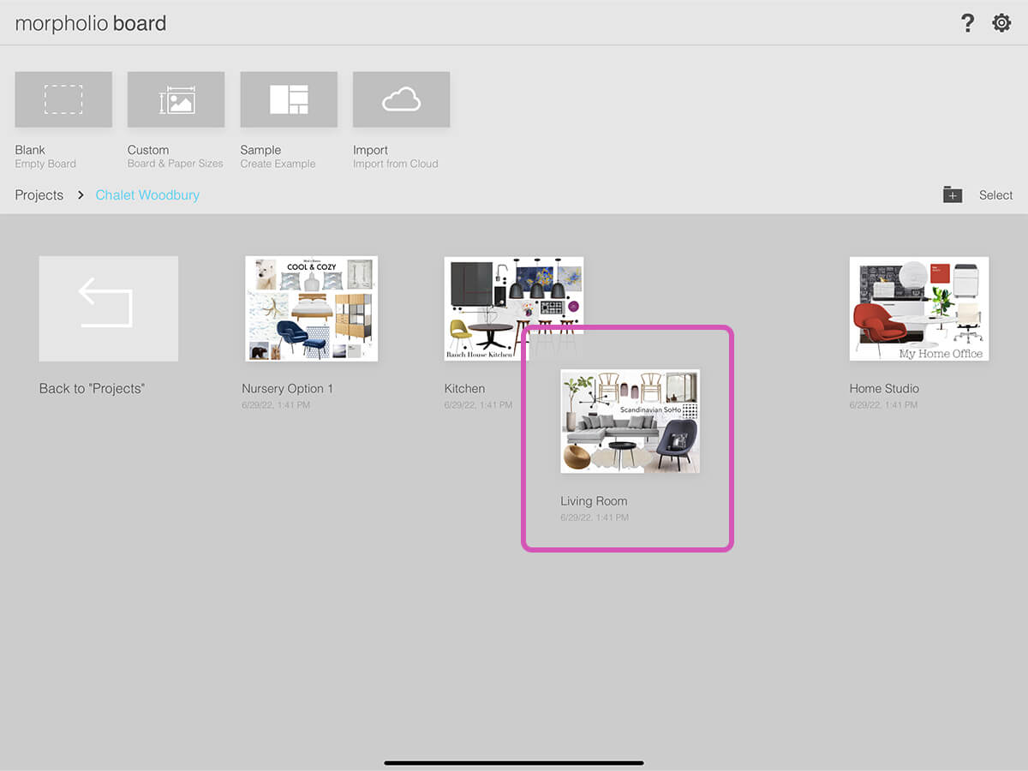This screenshot has width=1028, height=771.
Task: Go to Projects in the breadcrumb
Action: 39,195
